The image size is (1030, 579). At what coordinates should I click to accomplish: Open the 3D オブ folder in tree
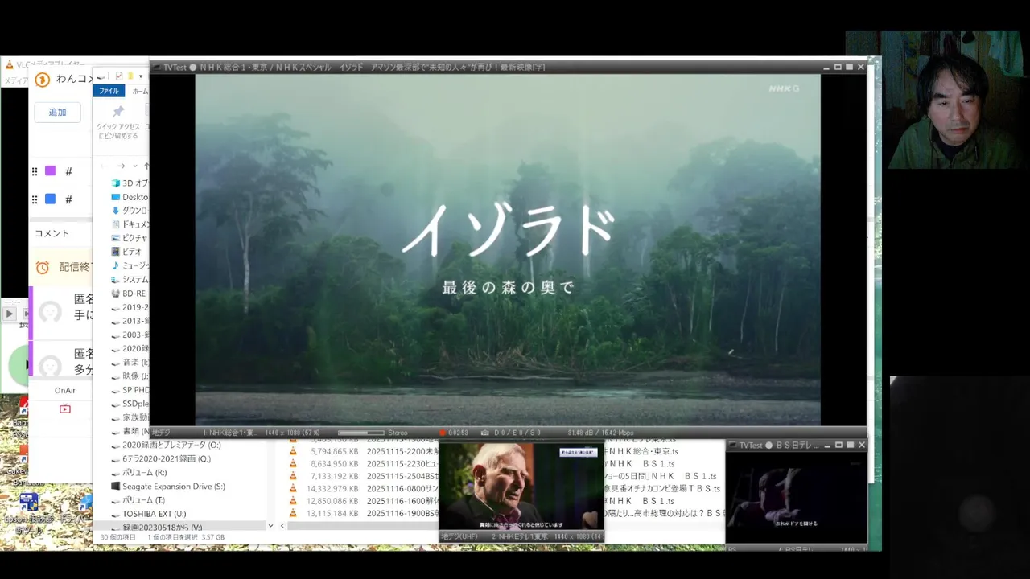point(130,183)
